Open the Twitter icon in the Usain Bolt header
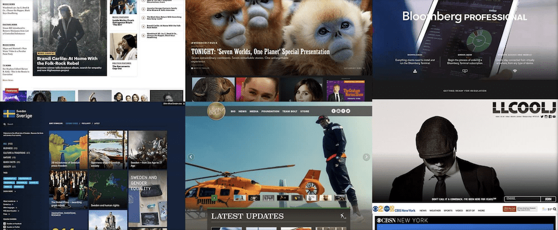 [x=348, y=111]
